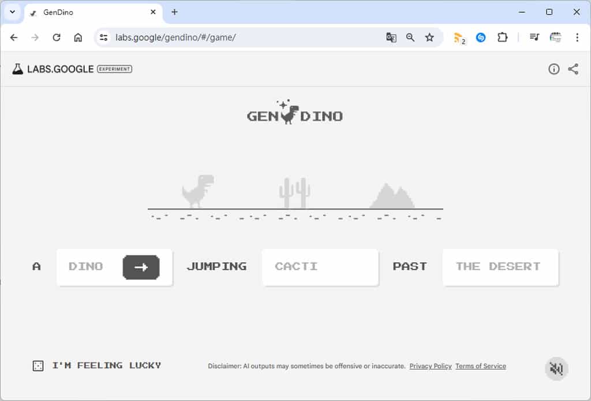Screen dimensions: 591x401
Task: Open the zoom magnifier icon in address bar
Action: pyautogui.click(x=410, y=37)
